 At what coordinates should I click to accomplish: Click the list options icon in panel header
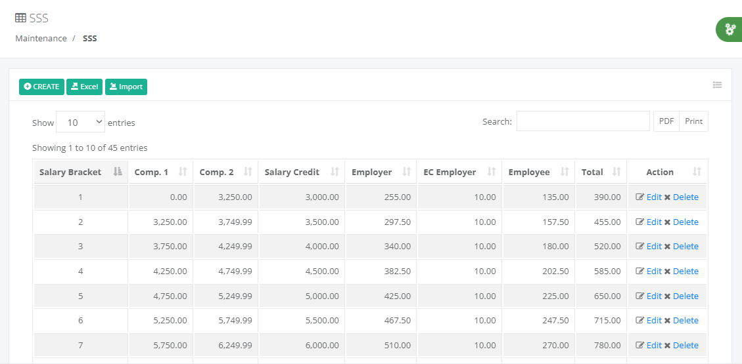pyautogui.click(x=718, y=85)
